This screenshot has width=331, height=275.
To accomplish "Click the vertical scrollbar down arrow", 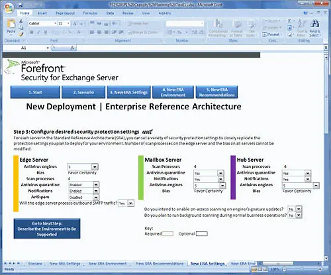I will point(326,258).
